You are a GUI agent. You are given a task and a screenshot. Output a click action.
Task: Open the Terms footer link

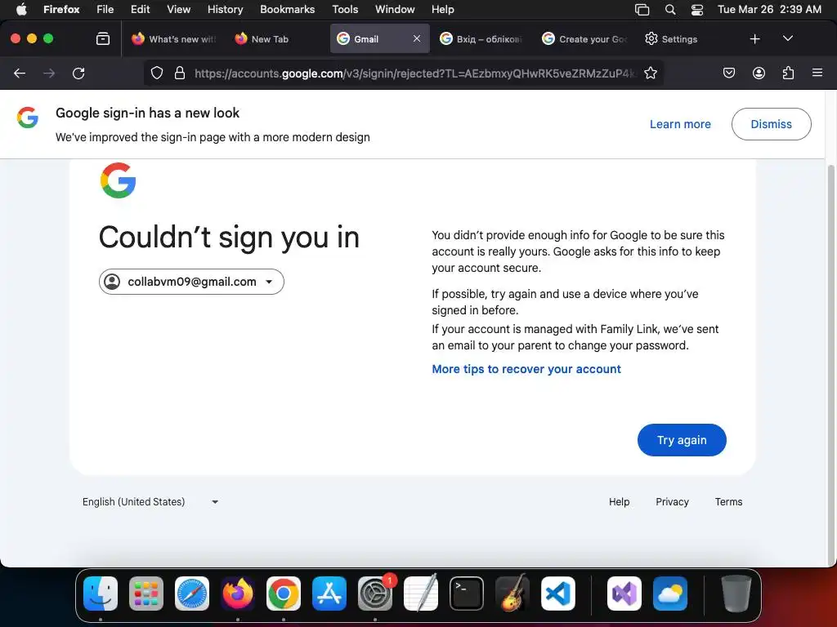728,502
